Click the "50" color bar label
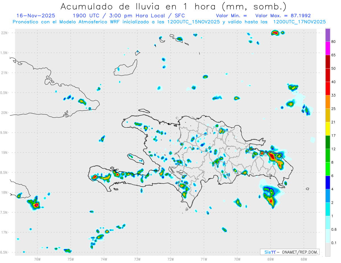 click(x=334, y=68)
